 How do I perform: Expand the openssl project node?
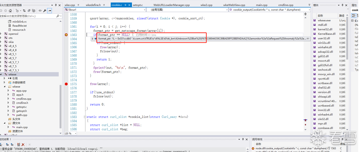pos(1,34)
